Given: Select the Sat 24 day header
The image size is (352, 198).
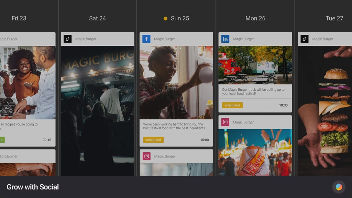Looking at the screenshot, I should click(x=97, y=18).
